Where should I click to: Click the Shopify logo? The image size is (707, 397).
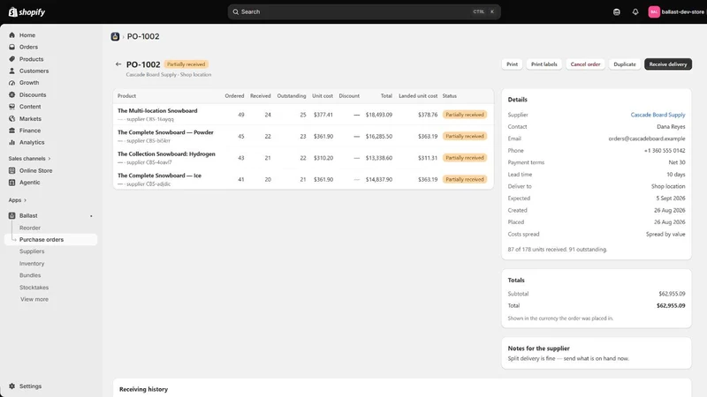point(27,12)
